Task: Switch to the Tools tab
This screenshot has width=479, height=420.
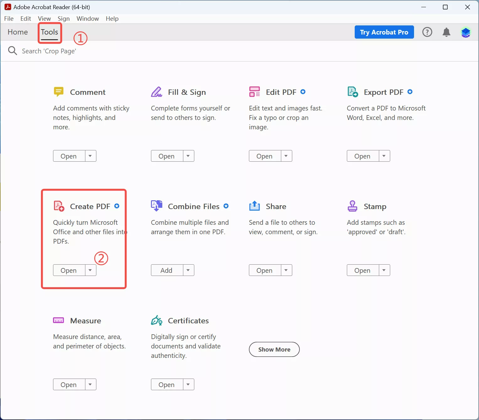Action: pos(50,32)
